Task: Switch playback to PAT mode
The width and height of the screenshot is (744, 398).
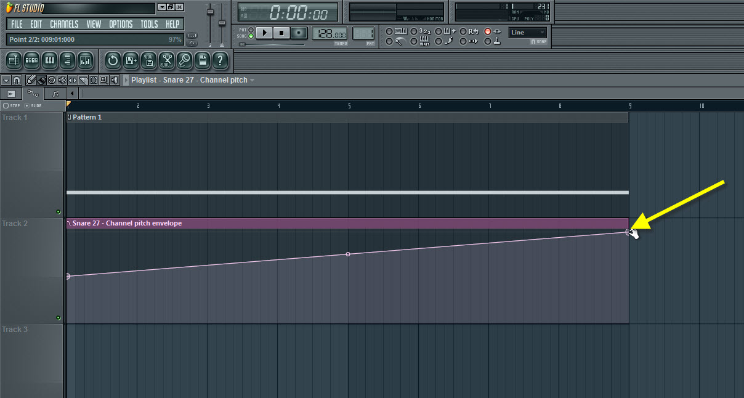Action: (x=251, y=30)
